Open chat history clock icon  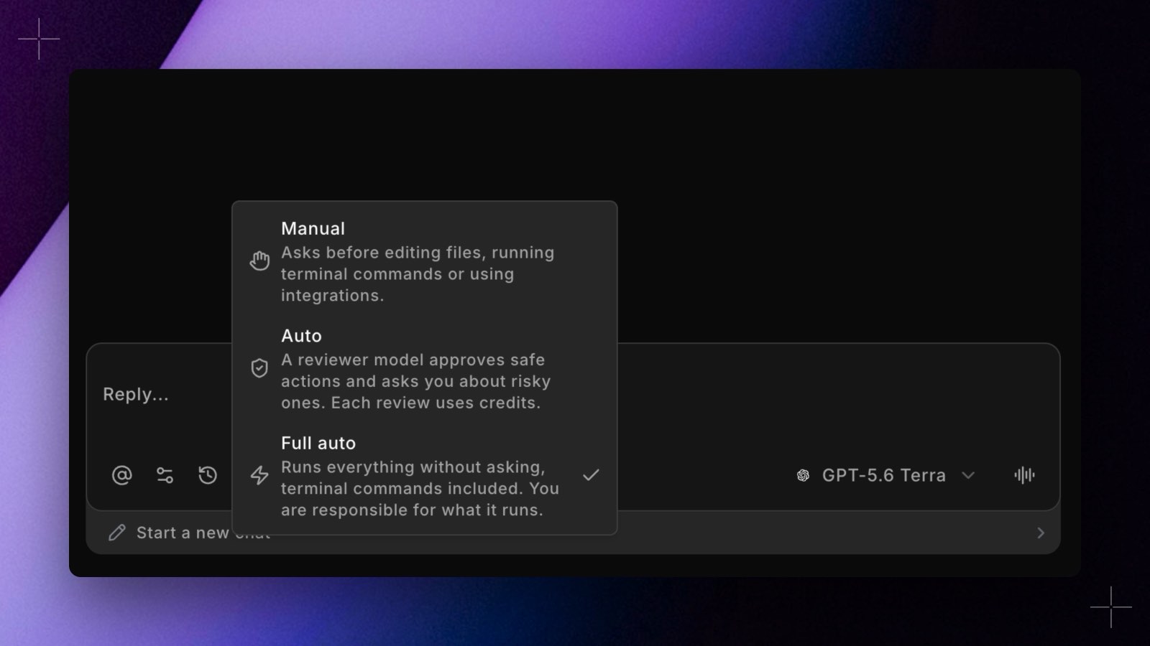[208, 475]
